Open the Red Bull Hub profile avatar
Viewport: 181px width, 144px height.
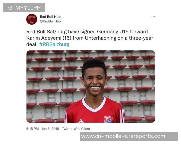coord(32,19)
